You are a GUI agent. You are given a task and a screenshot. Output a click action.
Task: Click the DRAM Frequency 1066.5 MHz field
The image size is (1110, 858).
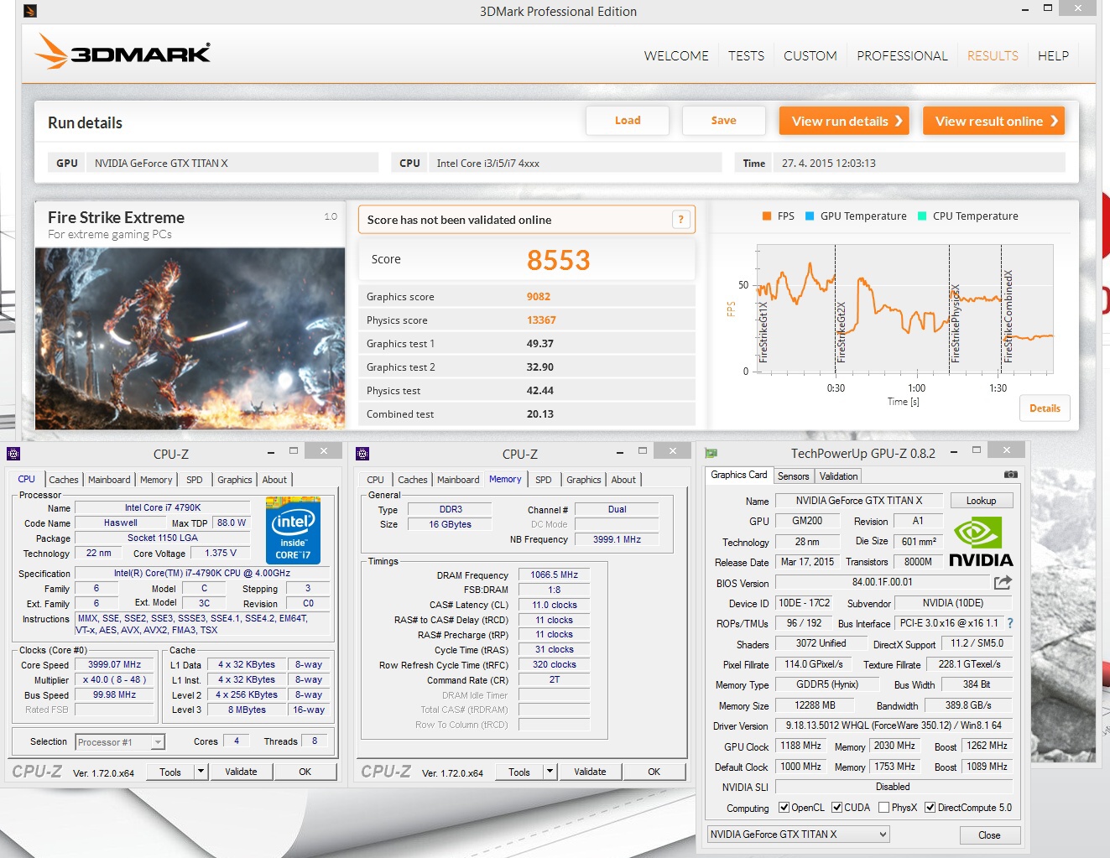[554, 575]
